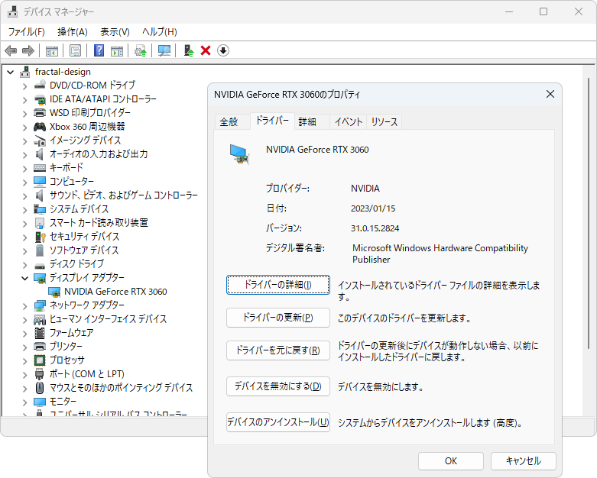
Task: Expand the WSD 印刷プロバイダー node
Action: [x=24, y=114]
